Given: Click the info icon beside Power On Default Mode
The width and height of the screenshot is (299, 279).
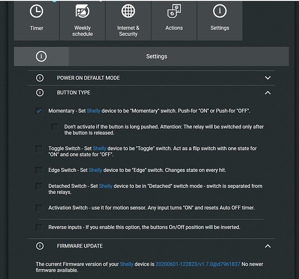Looking at the screenshot, I should (x=40, y=78).
